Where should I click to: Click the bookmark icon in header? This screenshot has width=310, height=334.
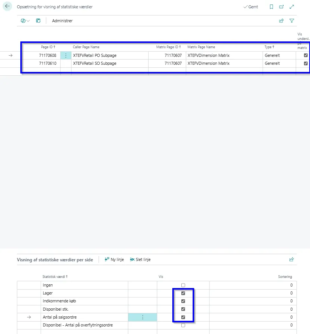point(271,7)
